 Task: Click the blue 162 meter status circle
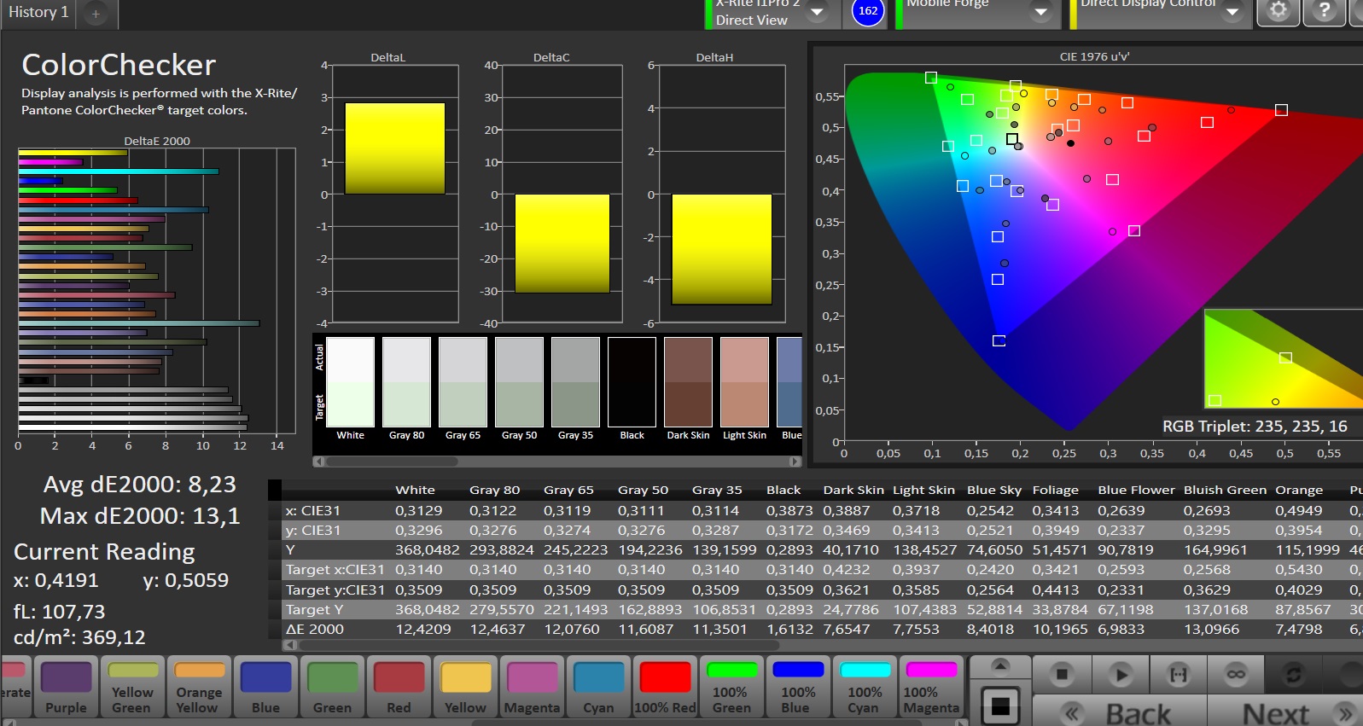click(868, 11)
